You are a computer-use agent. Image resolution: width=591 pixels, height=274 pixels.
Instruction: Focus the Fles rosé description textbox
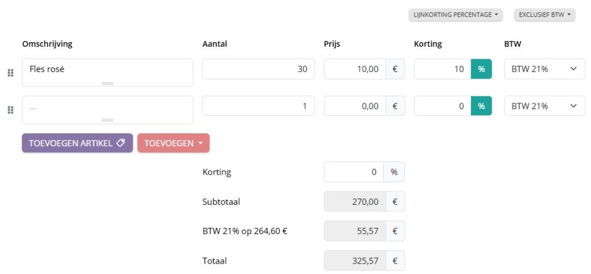107,69
